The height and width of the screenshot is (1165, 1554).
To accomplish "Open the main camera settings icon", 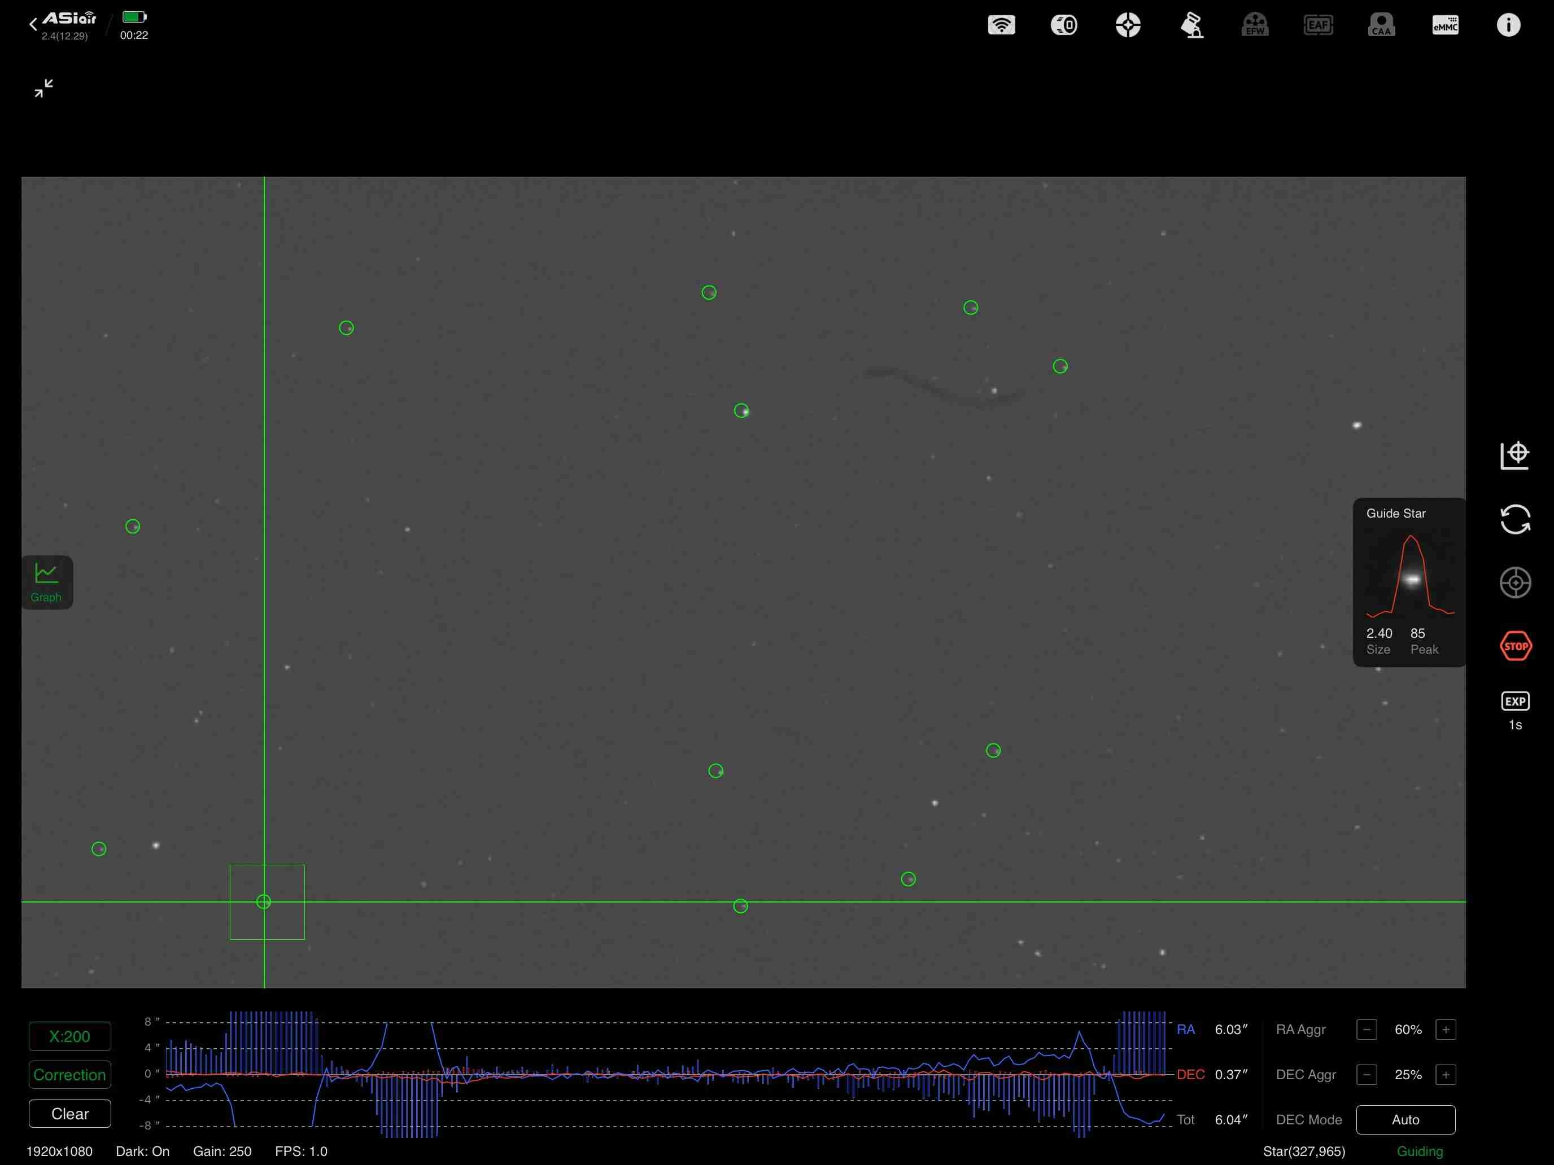I will click(1064, 25).
